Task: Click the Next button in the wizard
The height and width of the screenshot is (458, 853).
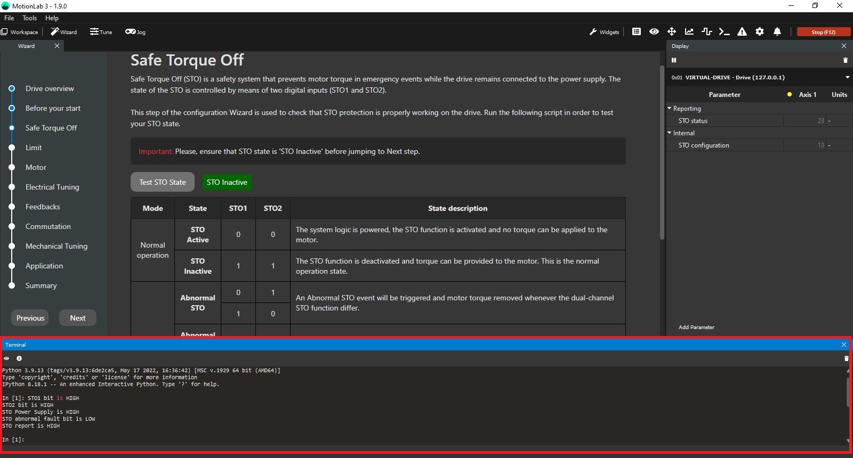Action: click(x=78, y=318)
